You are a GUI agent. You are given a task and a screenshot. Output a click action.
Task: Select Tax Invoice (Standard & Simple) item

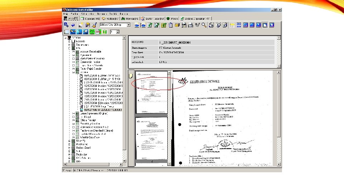pyautogui.click(x=96, y=130)
